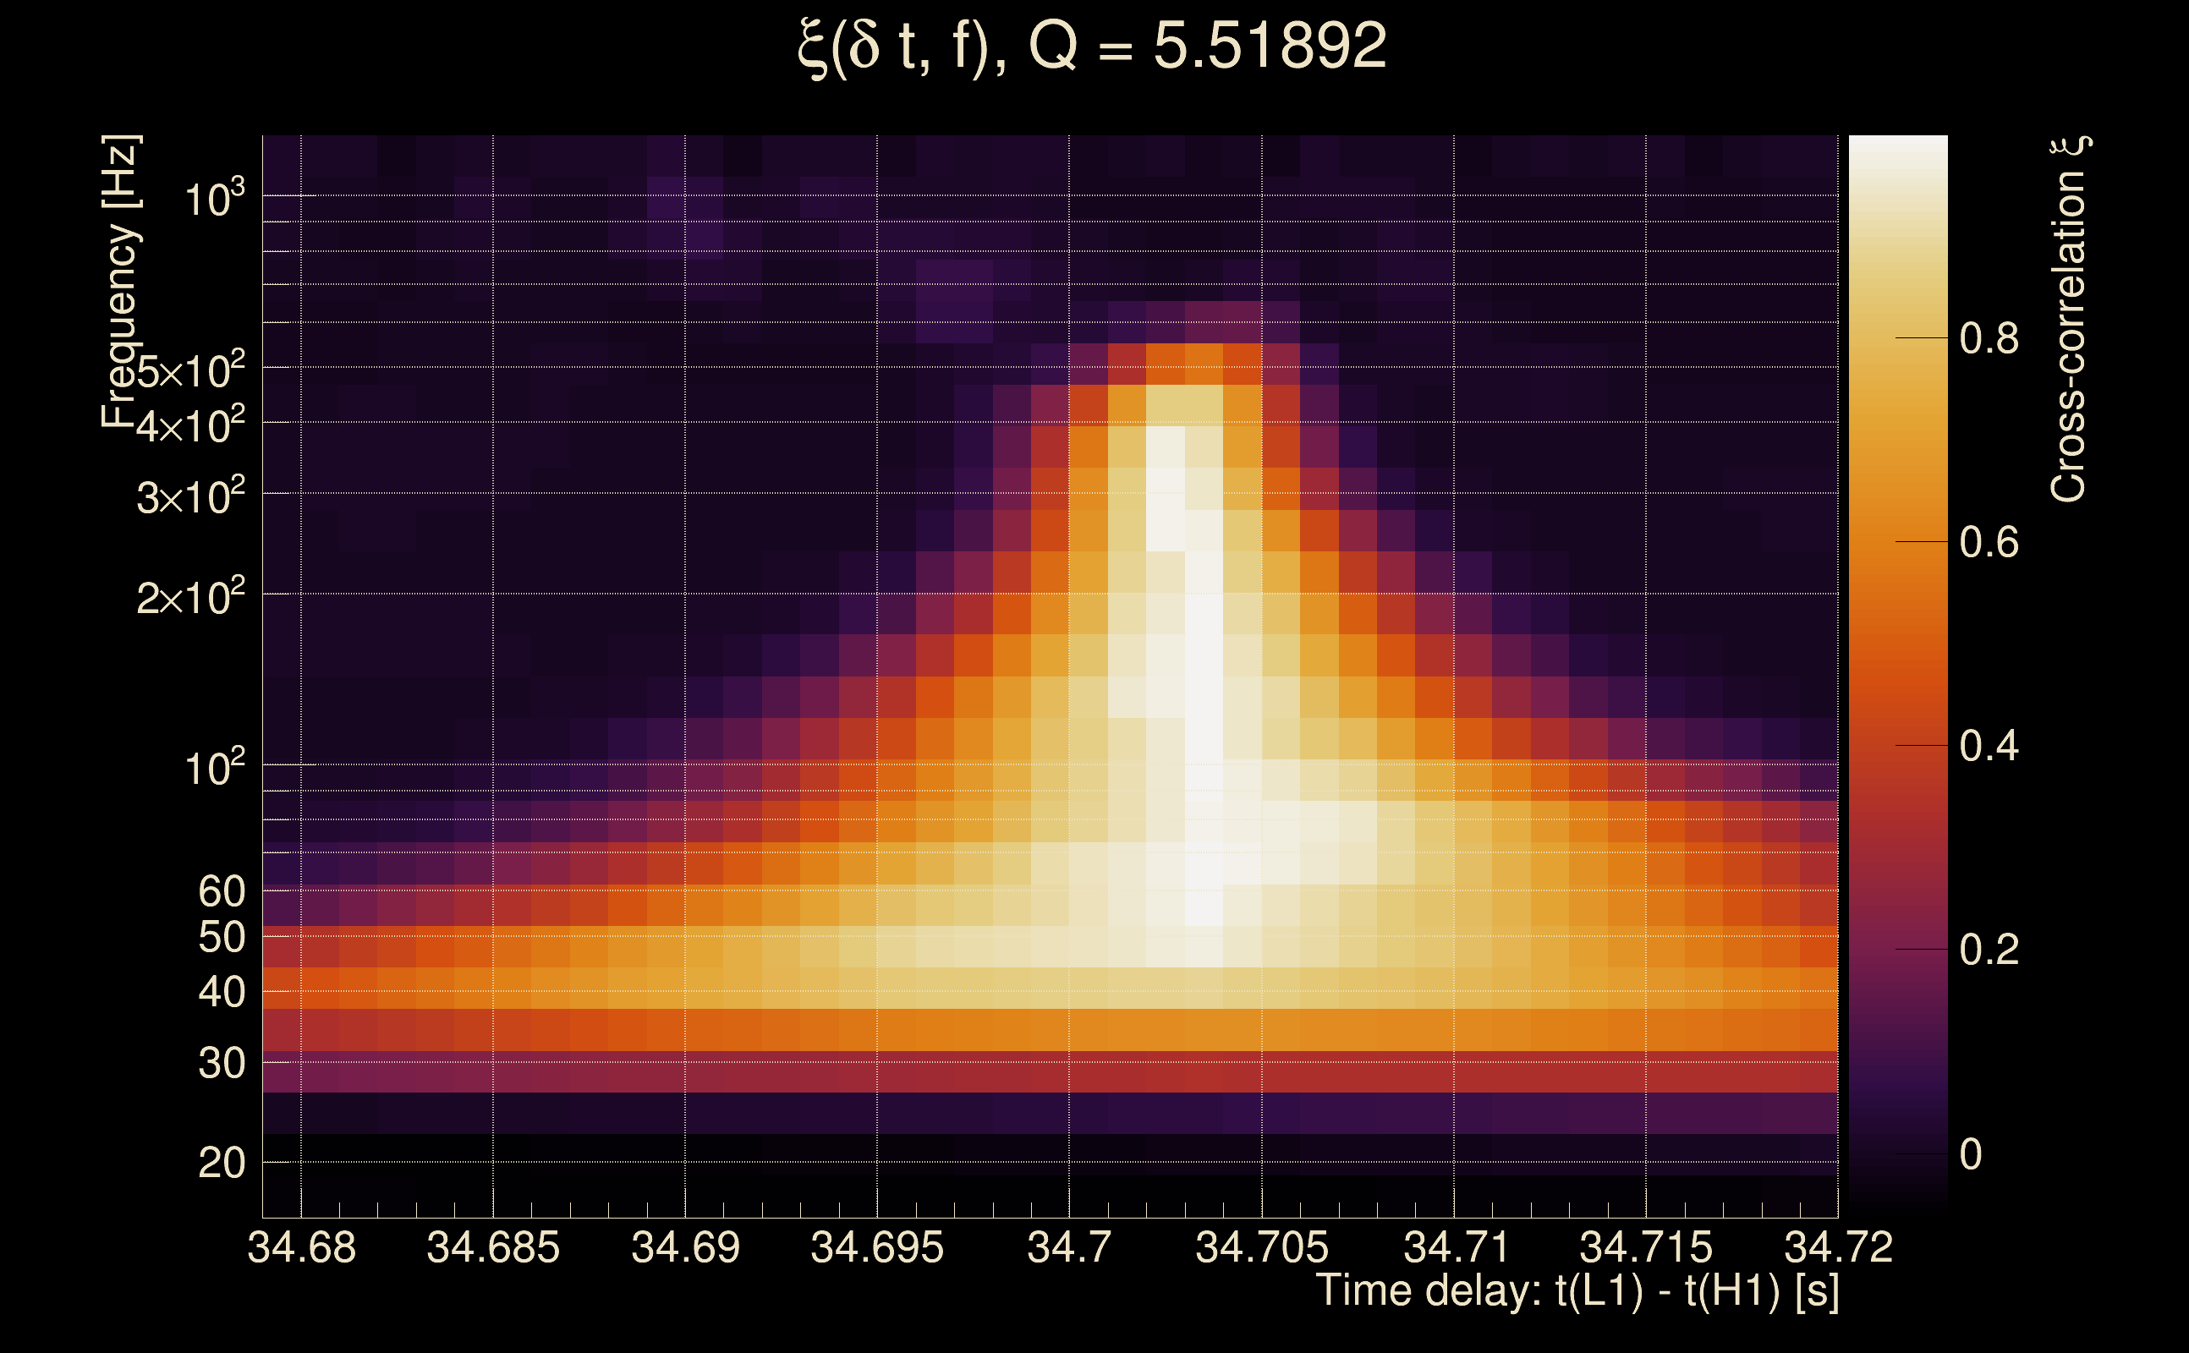Screen dimensions: 2189x1353
Task: Click the 34.71 time-axis tick label
Action: [x=1456, y=1248]
